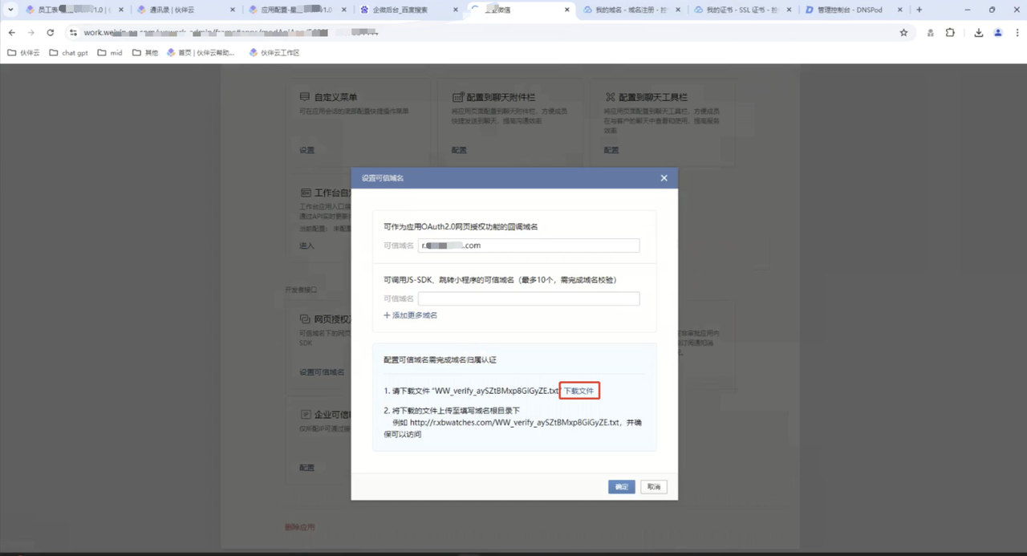Focus the empty JS-SDK trusted domain field

[528, 298]
